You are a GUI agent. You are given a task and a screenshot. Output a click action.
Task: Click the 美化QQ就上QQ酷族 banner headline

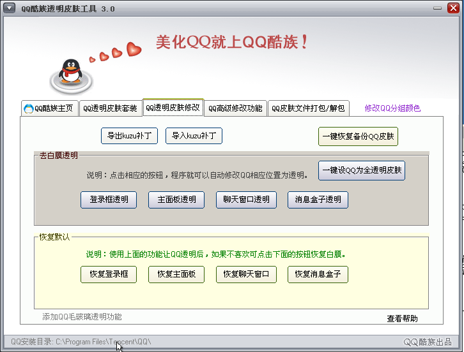[x=232, y=42]
